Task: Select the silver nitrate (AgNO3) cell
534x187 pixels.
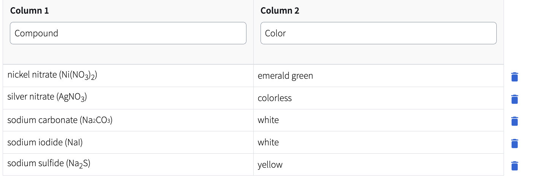Action: click(x=128, y=98)
